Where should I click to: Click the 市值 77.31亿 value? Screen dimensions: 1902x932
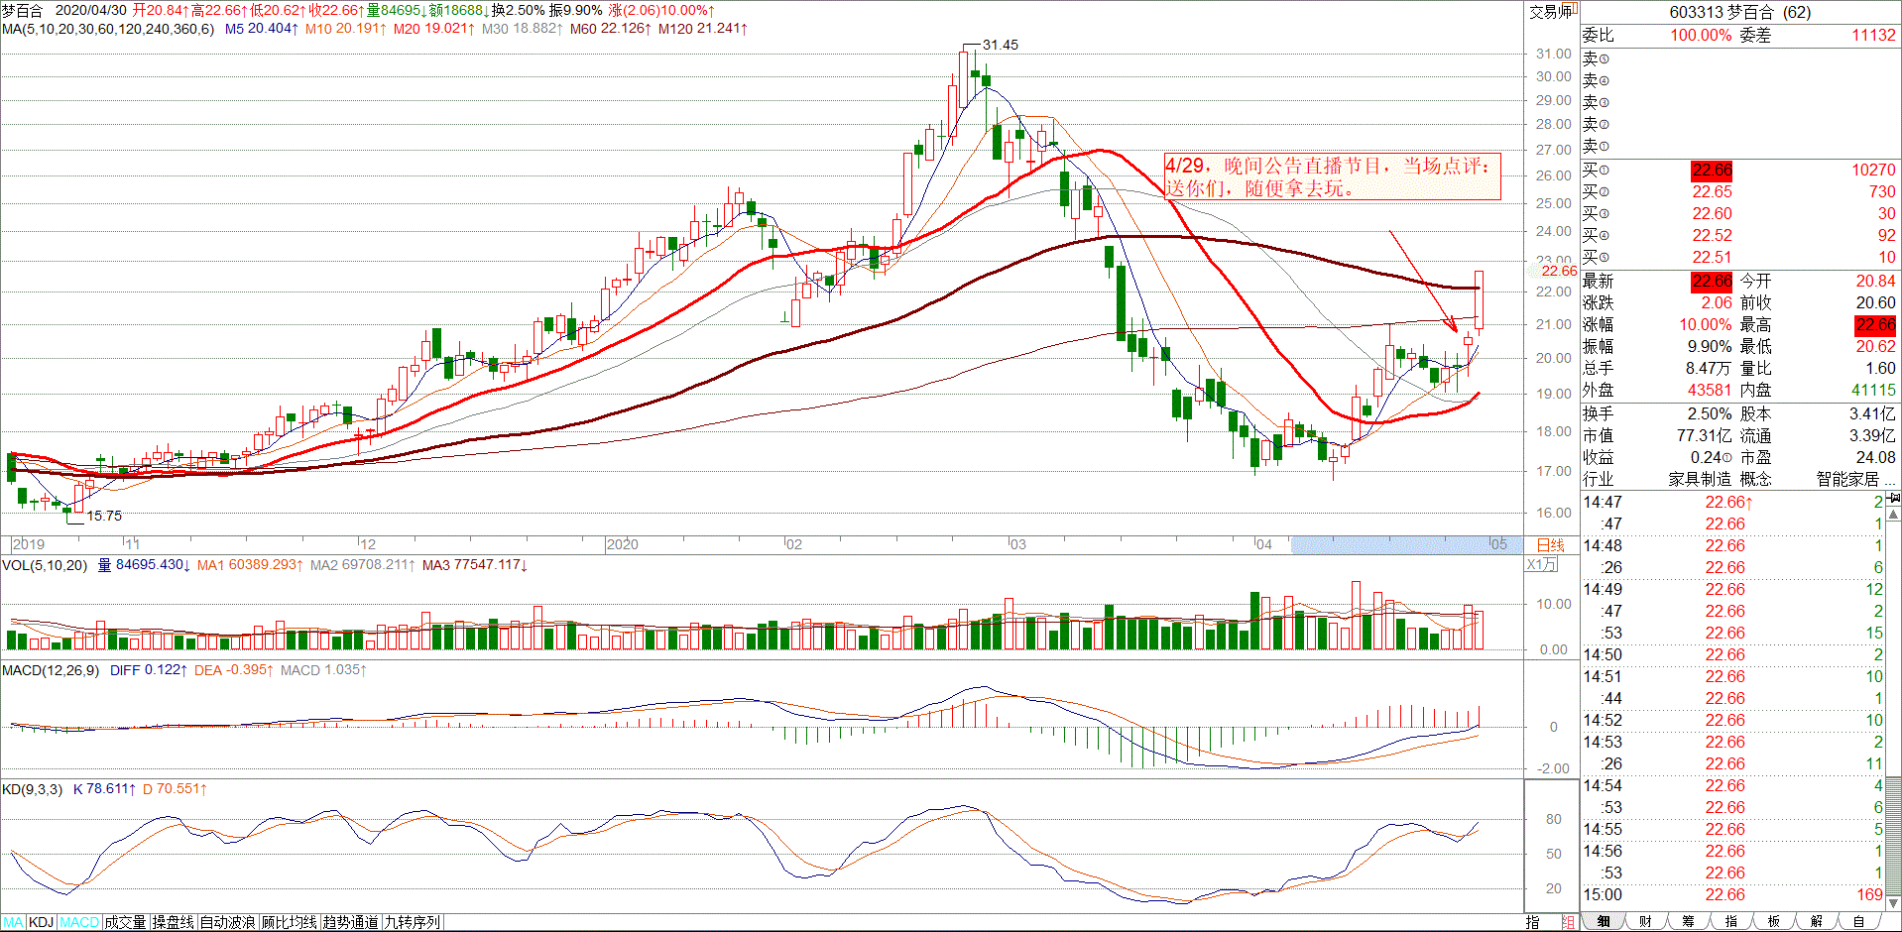pos(1705,435)
